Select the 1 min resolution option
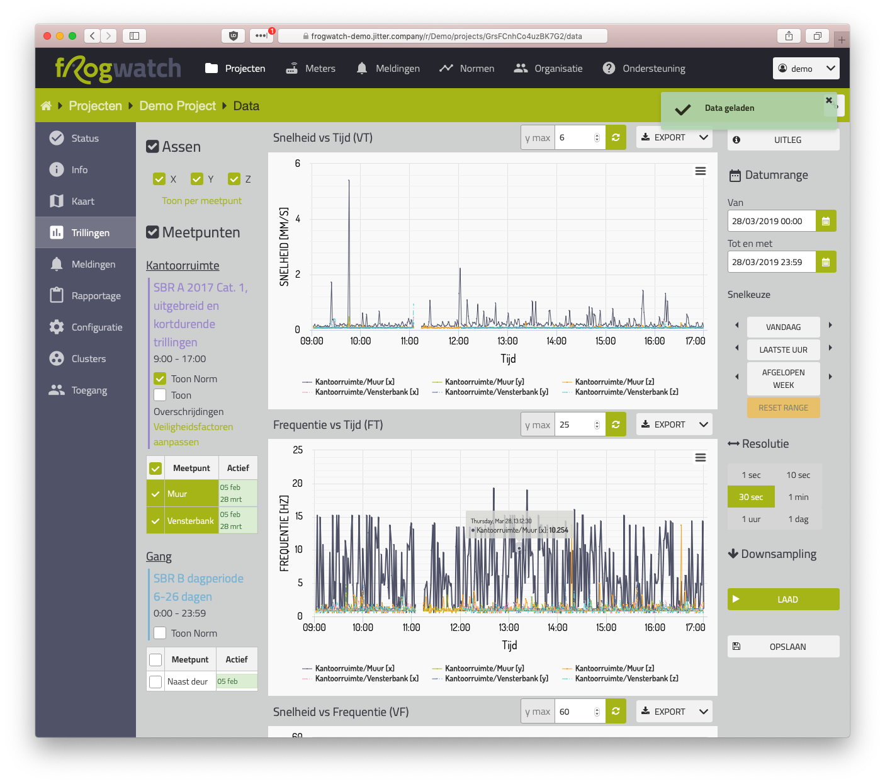The image size is (885, 784). [x=798, y=497]
